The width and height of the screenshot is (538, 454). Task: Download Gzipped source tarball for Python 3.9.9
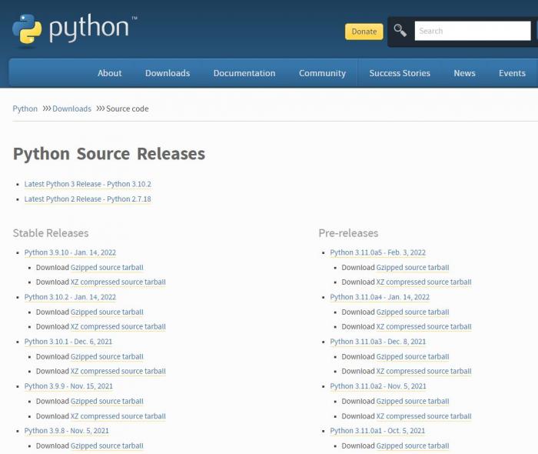click(107, 402)
